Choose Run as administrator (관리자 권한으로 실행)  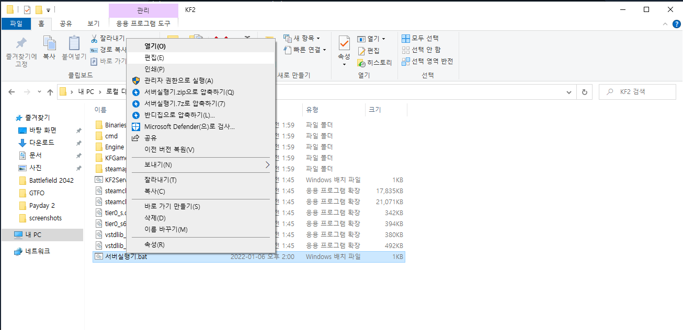pos(200,80)
